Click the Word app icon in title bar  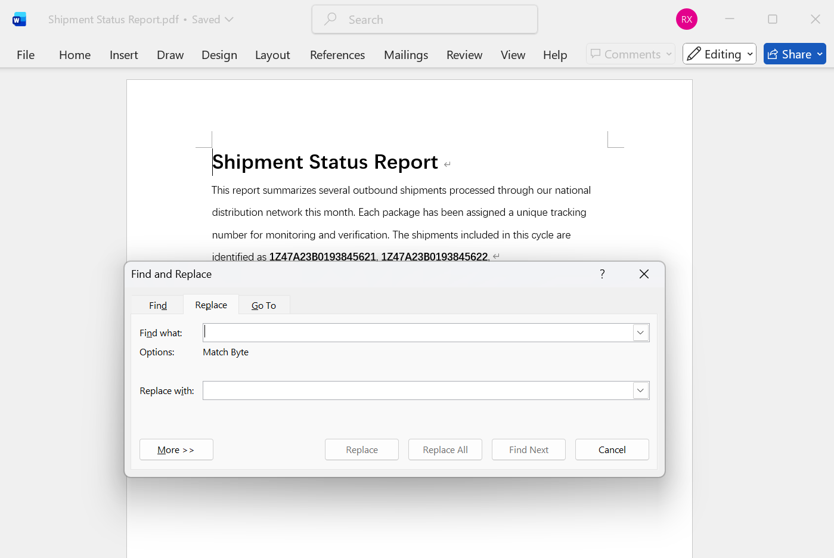tap(19, 20)
